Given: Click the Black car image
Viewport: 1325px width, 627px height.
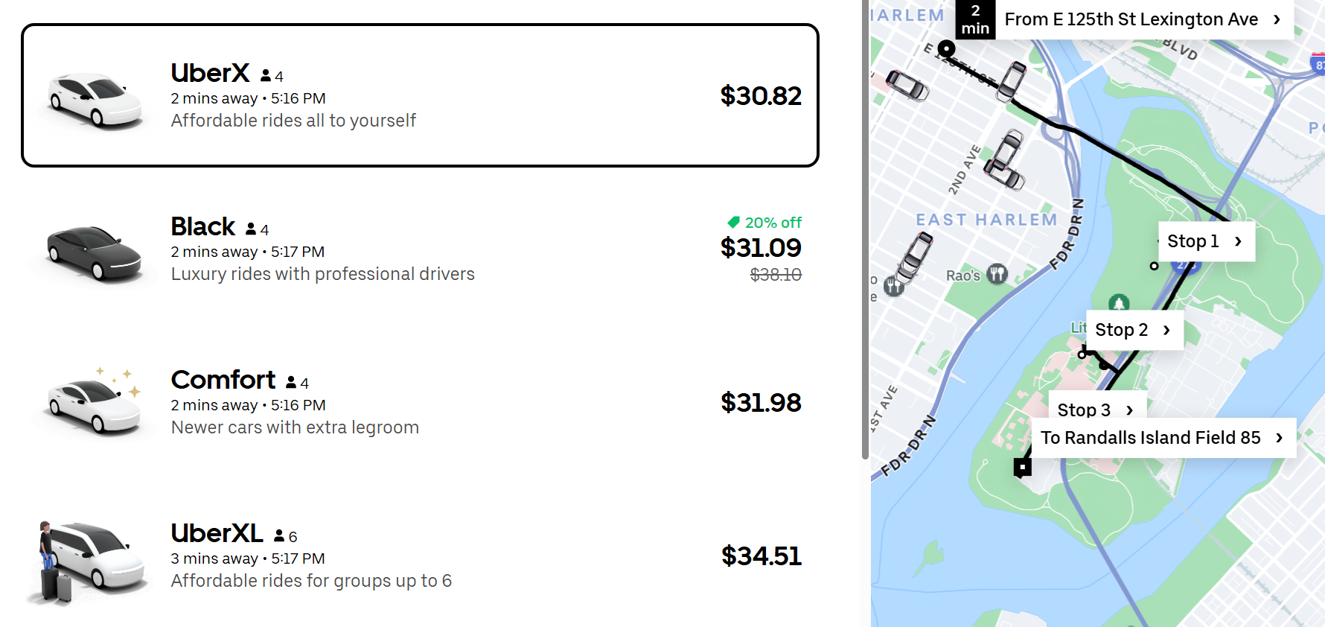Looking at the screenshot, I should point(95,253).
